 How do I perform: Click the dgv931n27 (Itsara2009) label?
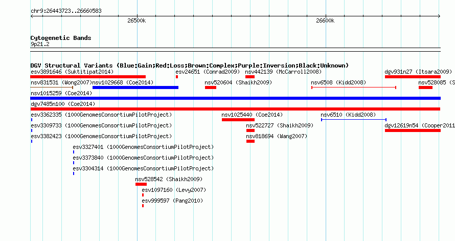418,72
